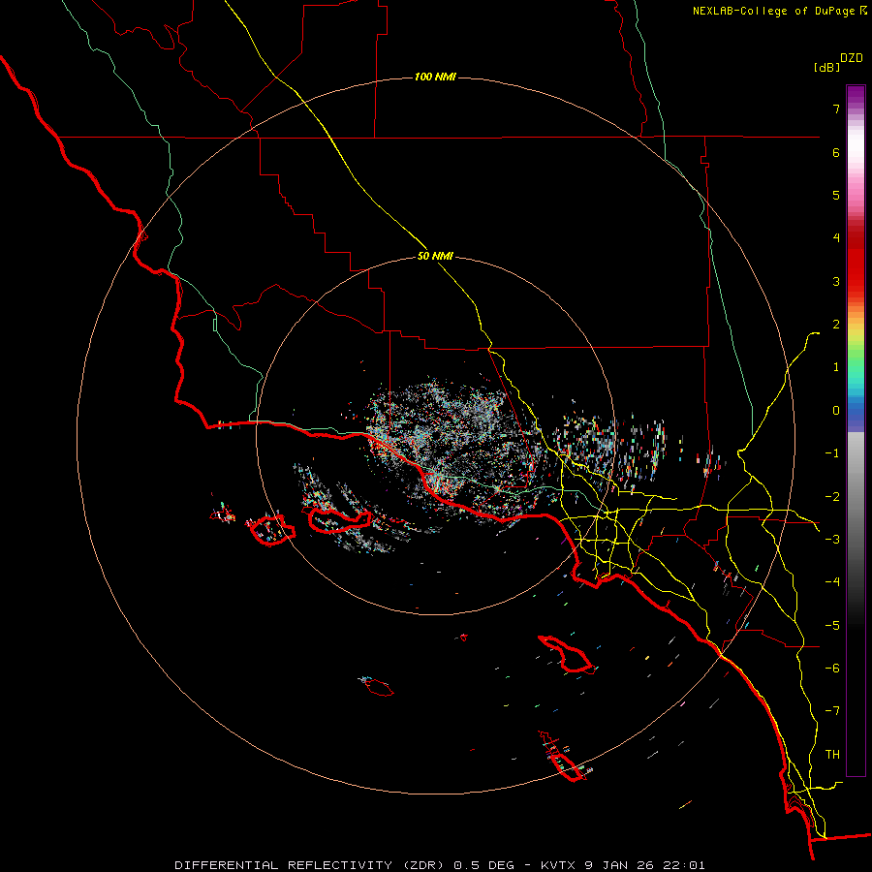Click the 5 value on the scale
This screenshot has width=872, height=872.
[836, 195]
